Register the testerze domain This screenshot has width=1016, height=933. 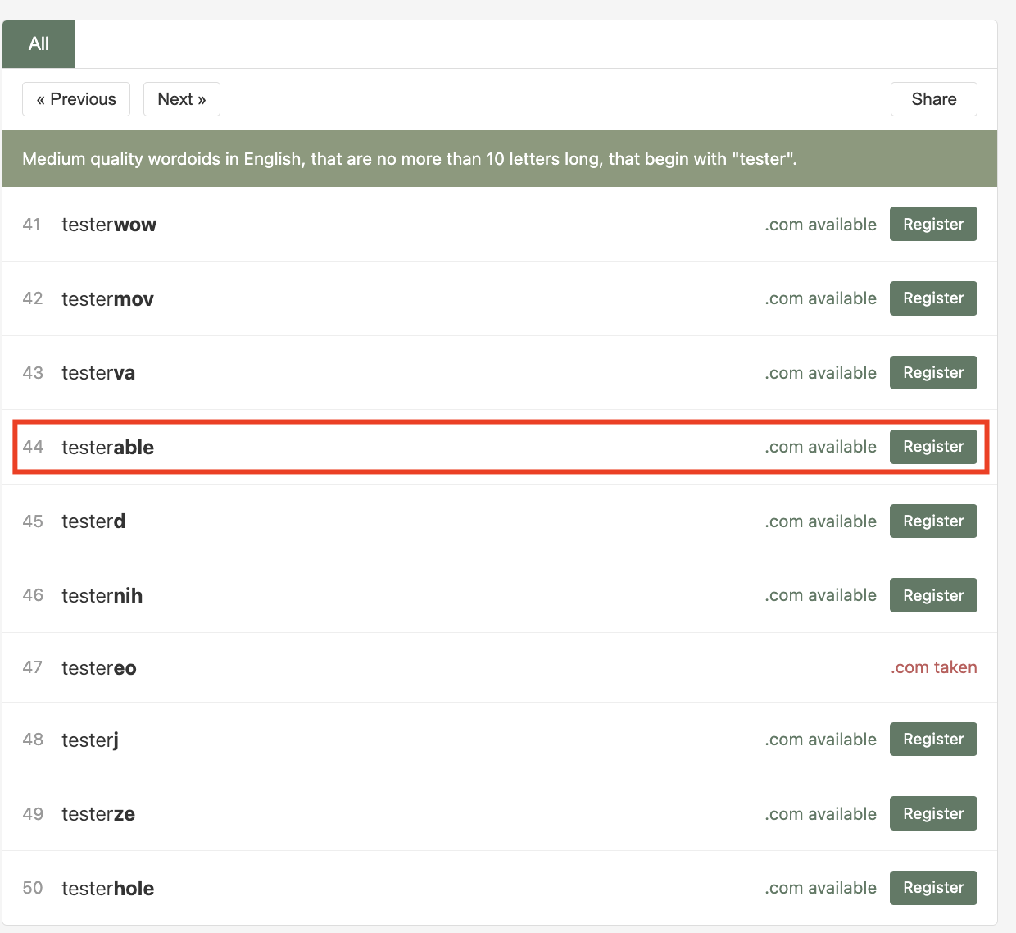point(933,813)
